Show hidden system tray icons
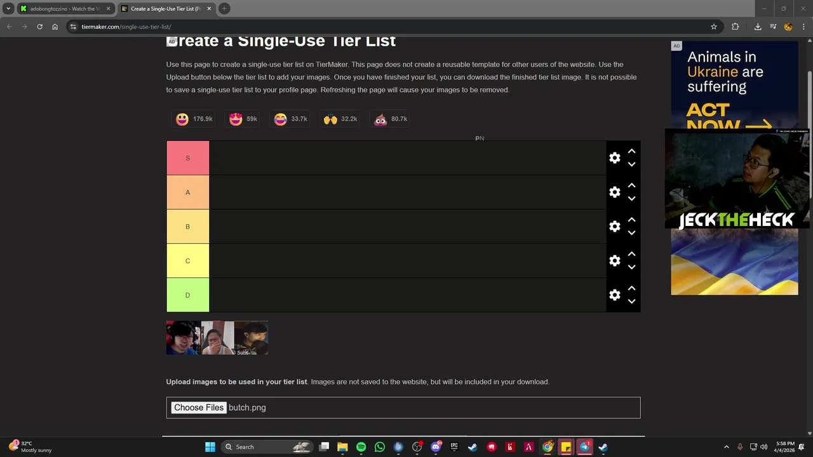Screen dimensions: 813x457 click(727, 447)
